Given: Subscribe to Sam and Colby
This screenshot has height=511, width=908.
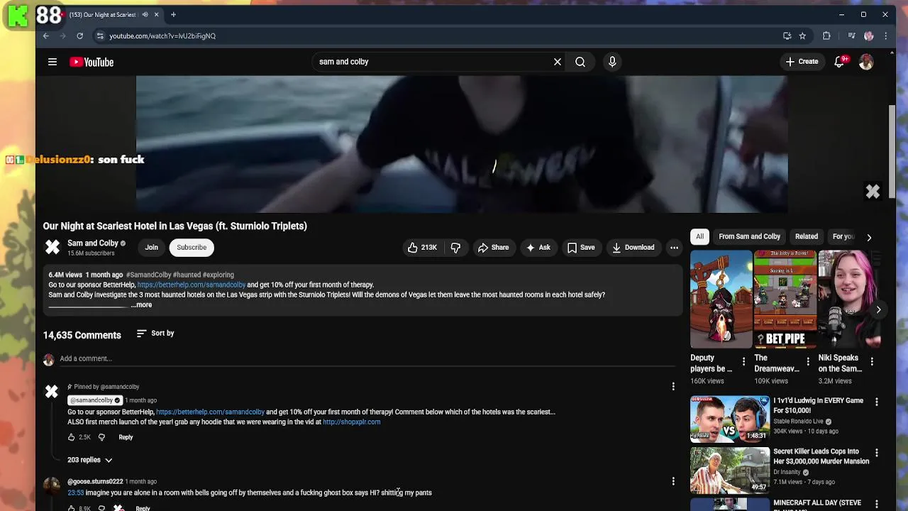Looking at the screenshot, I should (192, 248).
